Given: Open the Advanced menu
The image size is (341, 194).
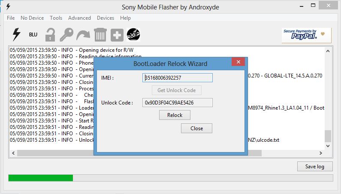Looking at the screenshot, I should [79, 18].
